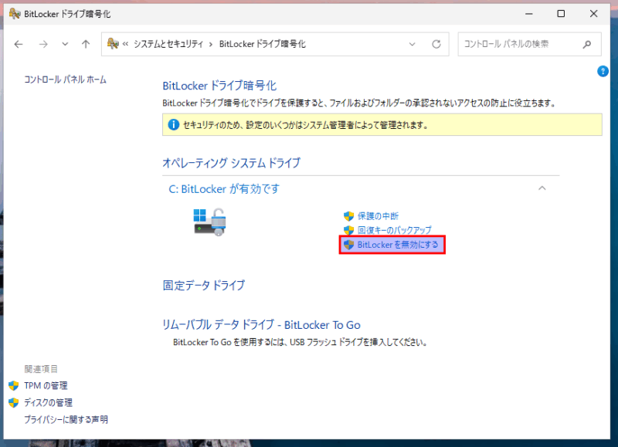
Task: Click the forward navigation arrow
Action: click(x=44, y=44)
